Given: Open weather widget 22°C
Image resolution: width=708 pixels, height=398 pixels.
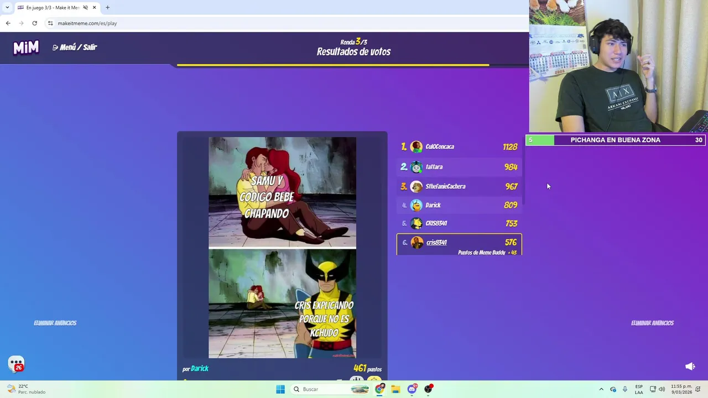Looking at the screenshot, I should (26, 389).
